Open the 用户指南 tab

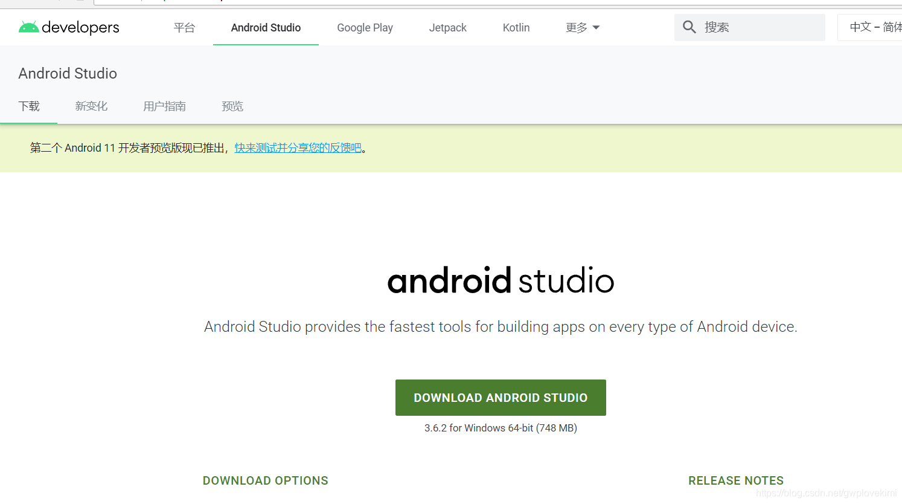(164, 106)
